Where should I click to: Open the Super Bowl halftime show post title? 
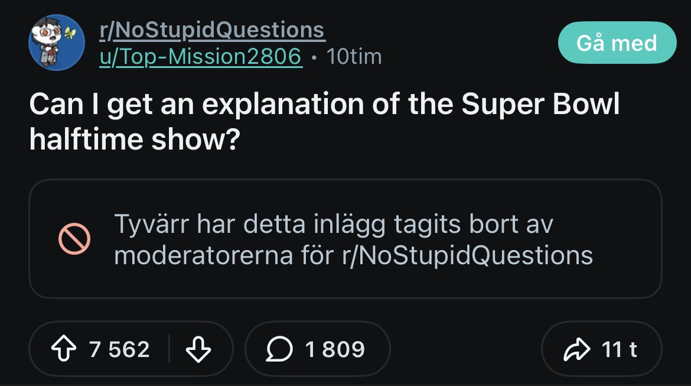coord(324,105)
